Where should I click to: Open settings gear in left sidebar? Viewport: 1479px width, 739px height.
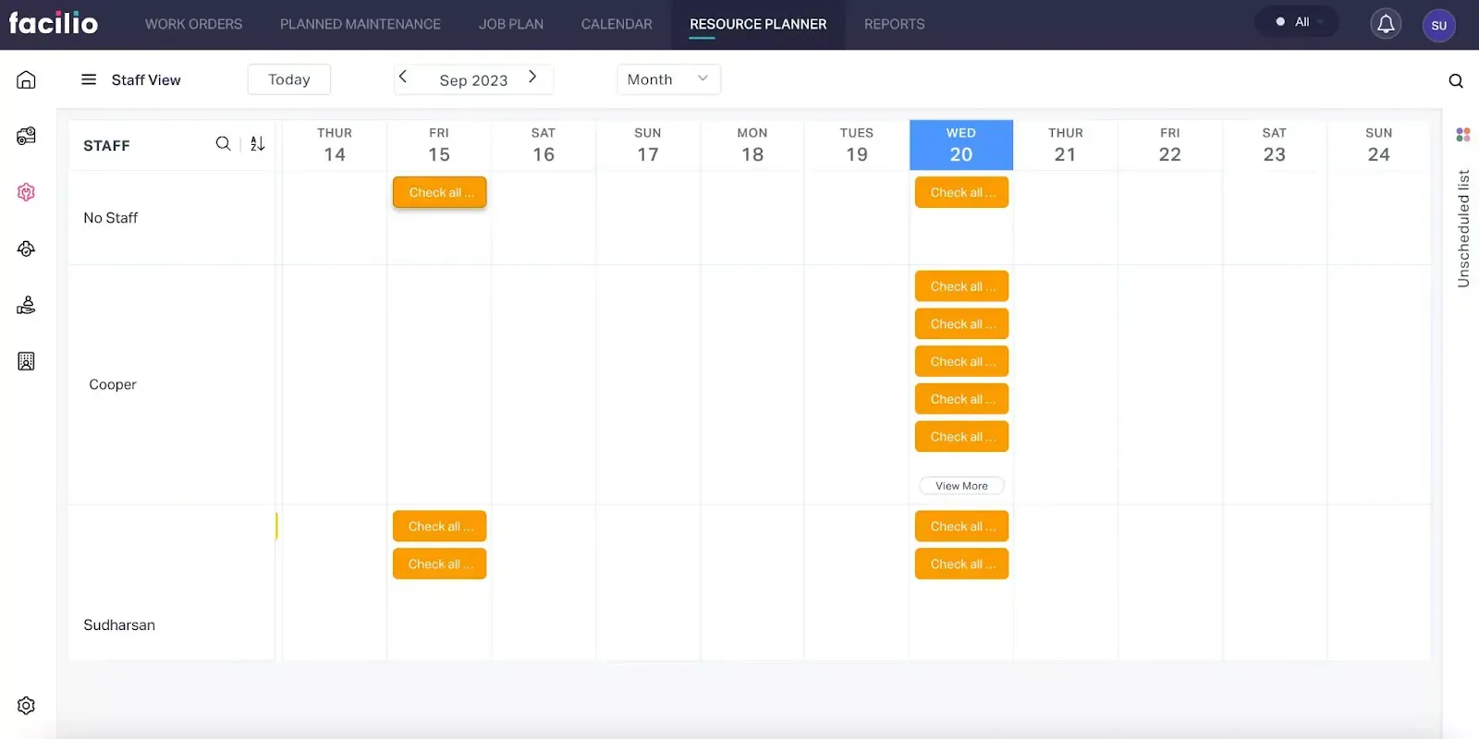(x=26, y=706)
